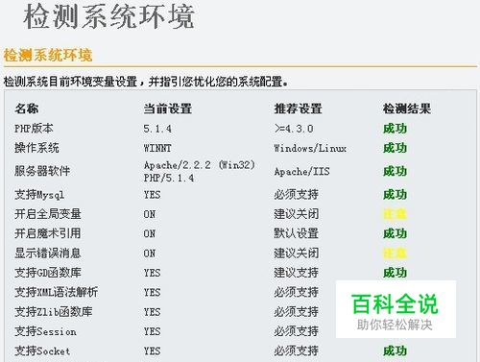
Task: Click the 支持Mysql row name
Action: pos(39,195)
